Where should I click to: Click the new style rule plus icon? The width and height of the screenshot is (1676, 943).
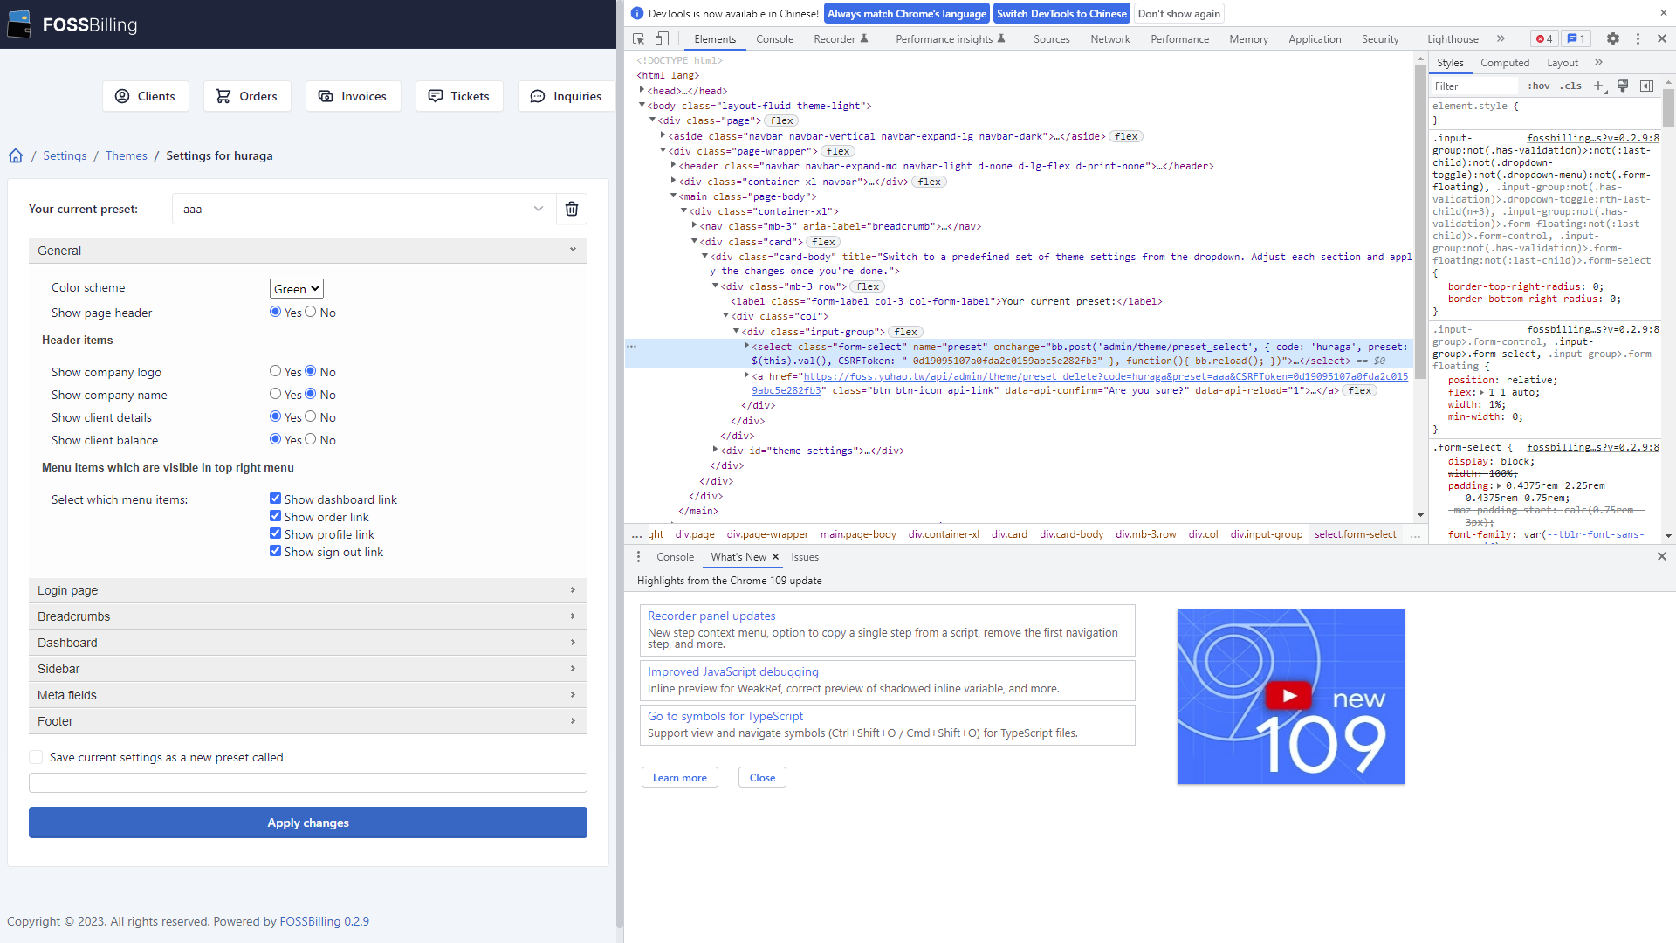pyautogui.click(x=1598, y=86)
